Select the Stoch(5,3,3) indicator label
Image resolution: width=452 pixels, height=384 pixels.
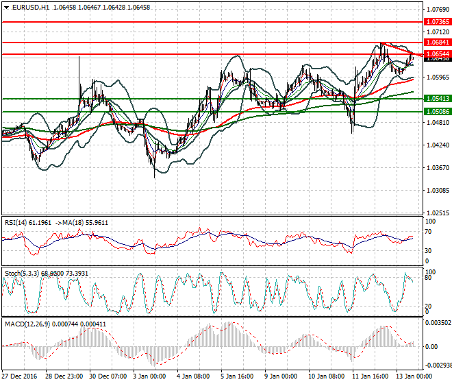point(22,273)
